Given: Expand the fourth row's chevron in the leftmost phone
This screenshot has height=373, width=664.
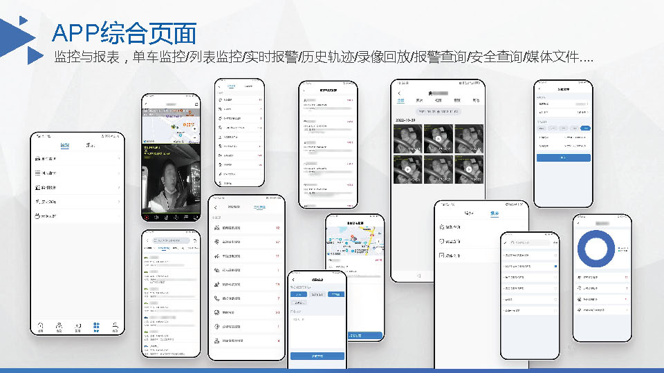Looking at the screenshot, I should [119, 202].
